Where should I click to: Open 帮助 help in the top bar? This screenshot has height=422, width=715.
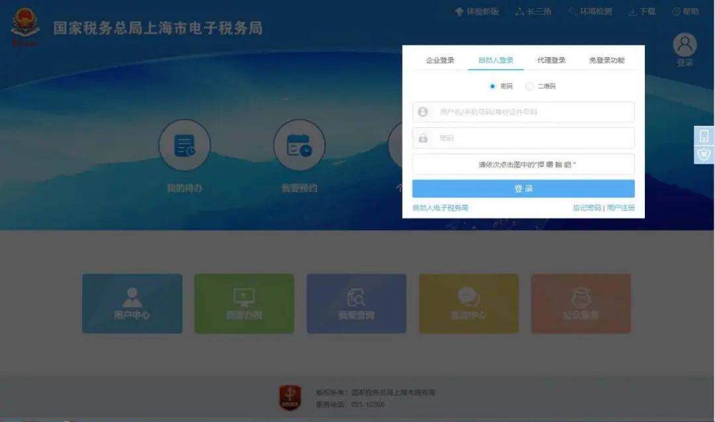pos(686,11)
